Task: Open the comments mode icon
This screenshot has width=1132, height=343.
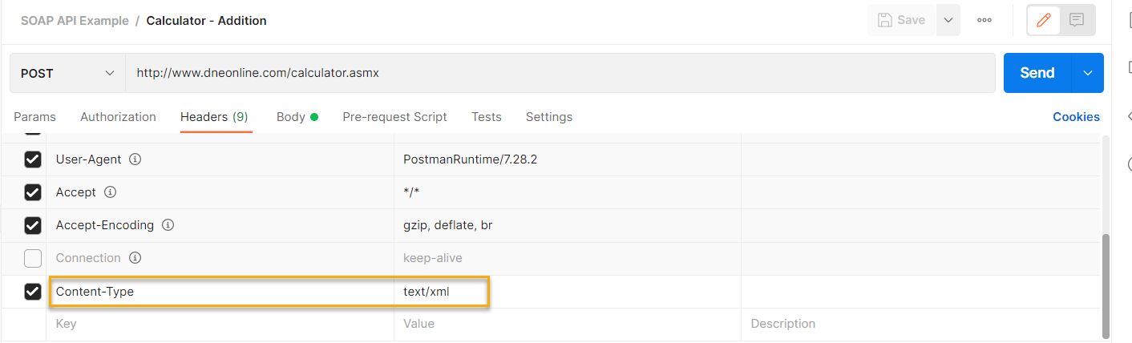Action: 1077,21
